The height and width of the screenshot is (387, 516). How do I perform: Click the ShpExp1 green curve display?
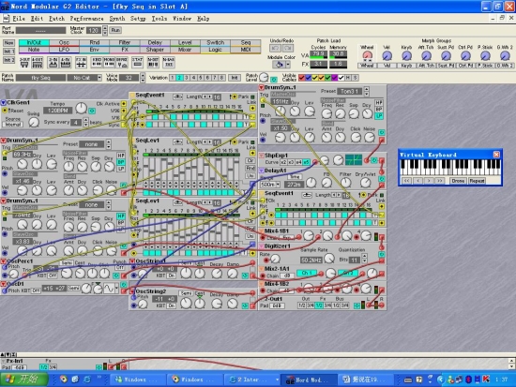(354, 160)
